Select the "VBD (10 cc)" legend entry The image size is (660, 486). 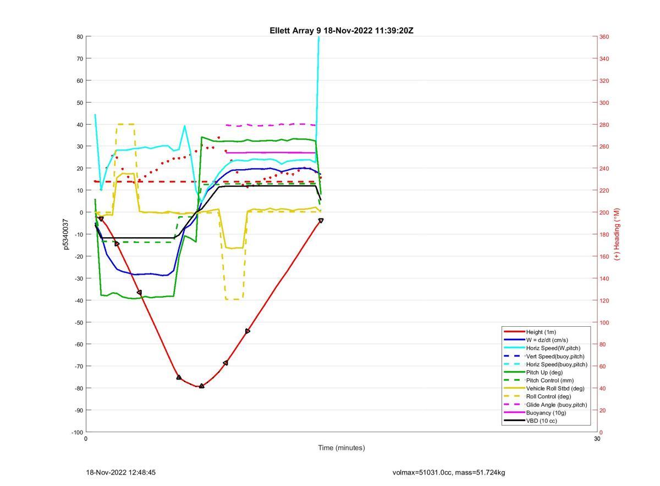click(542, 421)
